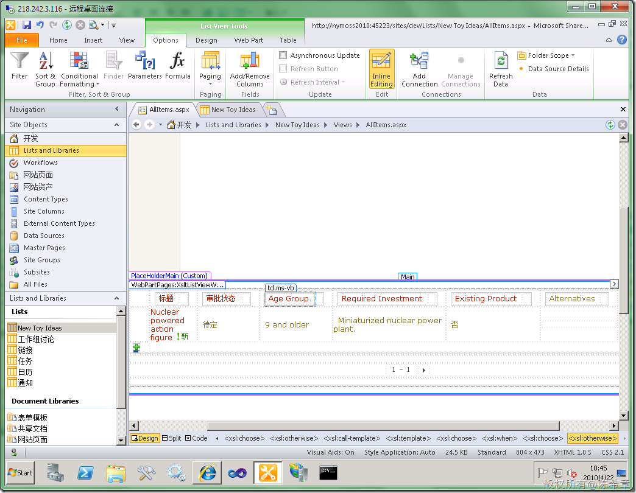
Task: Click the Undo icon in quick access
Action: [x=40, y=25]
